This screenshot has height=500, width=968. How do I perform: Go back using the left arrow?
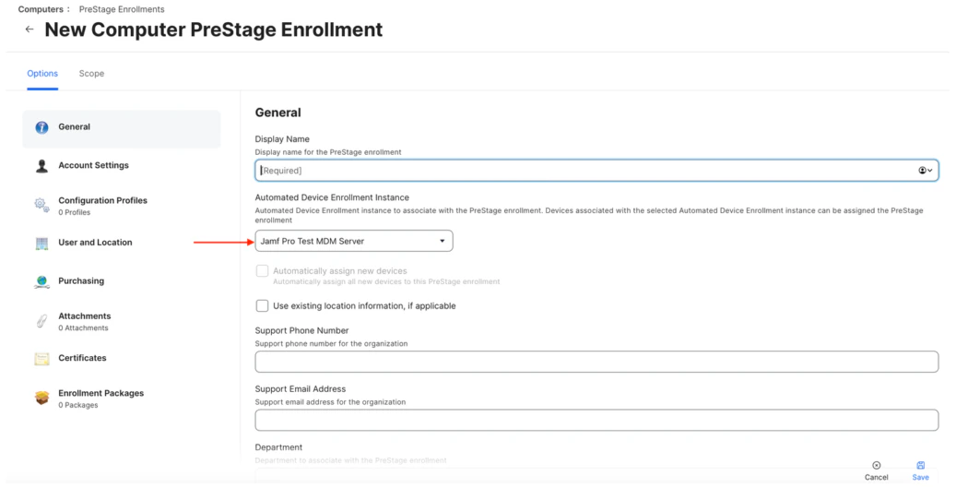[30, 30]
